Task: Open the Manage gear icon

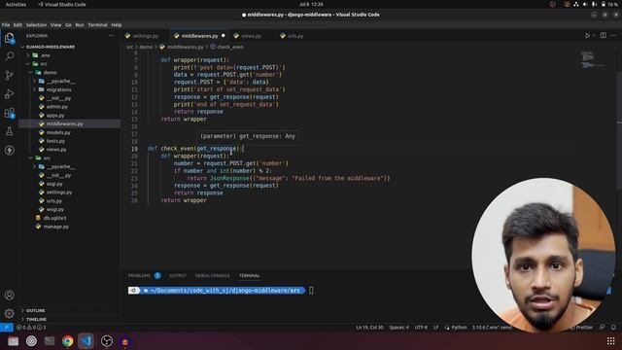Action: [9, 313]
